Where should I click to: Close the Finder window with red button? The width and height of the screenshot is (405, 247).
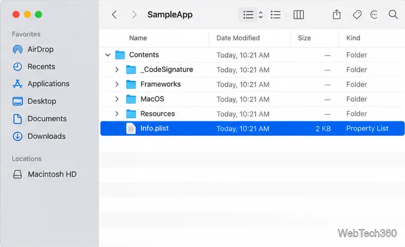(x=16, y=15)
